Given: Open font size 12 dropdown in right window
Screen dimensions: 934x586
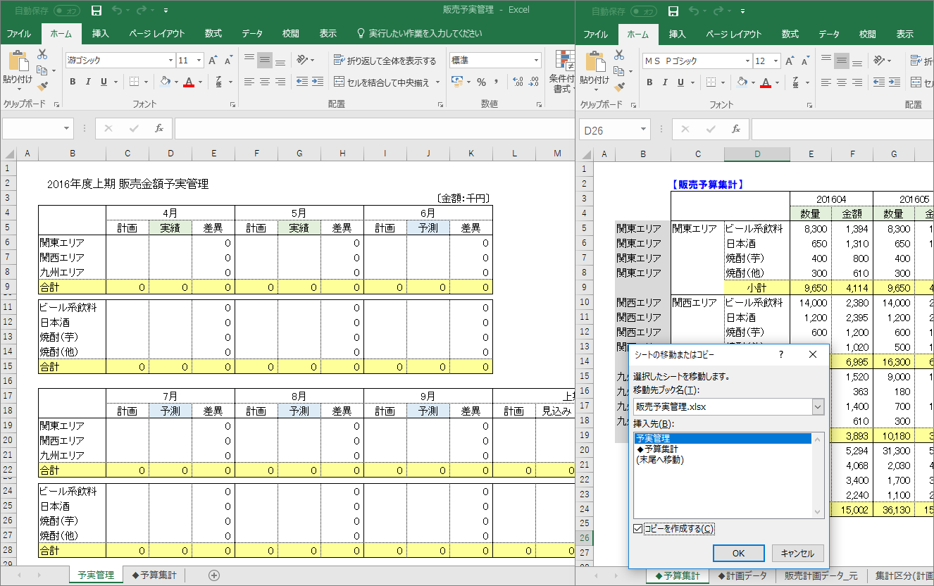Looking at the screenshot, I should pyautogui.click(x=776, y=61).
